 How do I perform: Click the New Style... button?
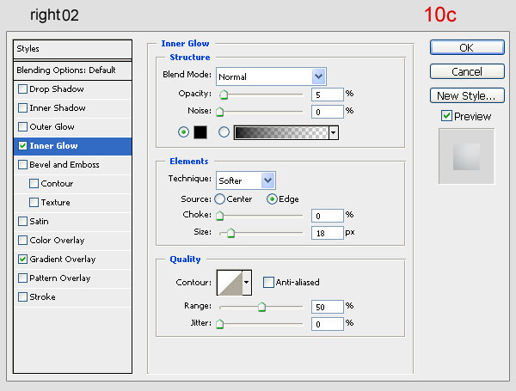[x=466, y=95]
